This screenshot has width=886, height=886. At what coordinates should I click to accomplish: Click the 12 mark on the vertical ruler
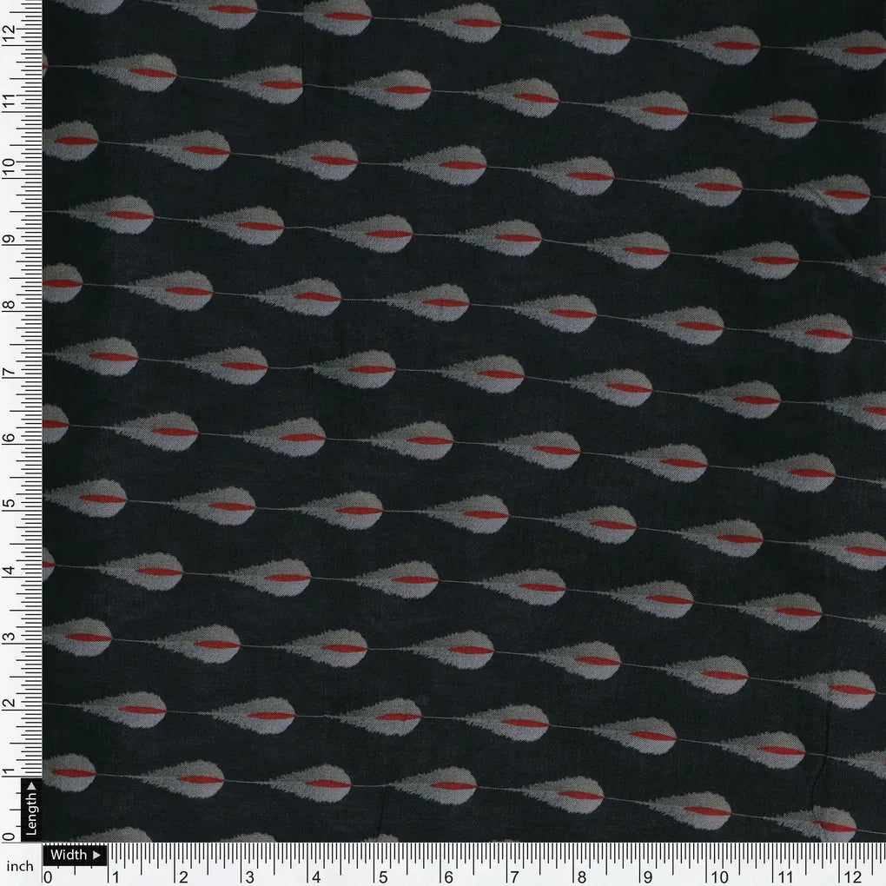point(10,30)
